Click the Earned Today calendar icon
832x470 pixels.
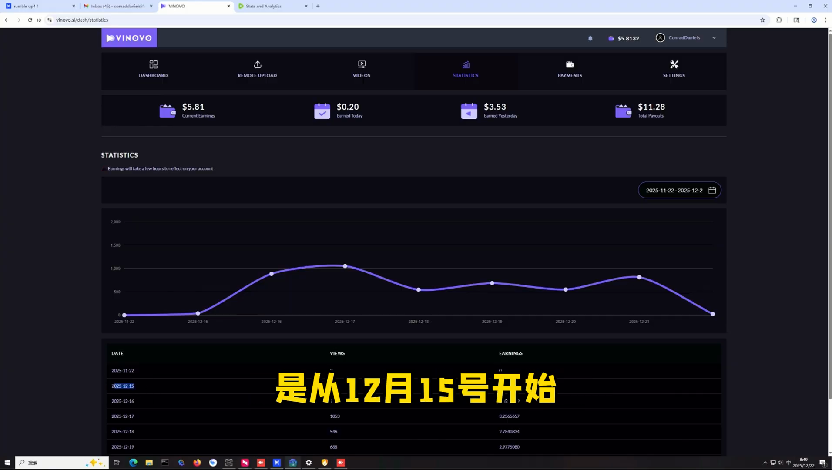[x=322, y=111]
